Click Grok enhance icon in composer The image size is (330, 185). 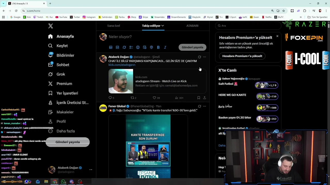click(x=124, y=47)
